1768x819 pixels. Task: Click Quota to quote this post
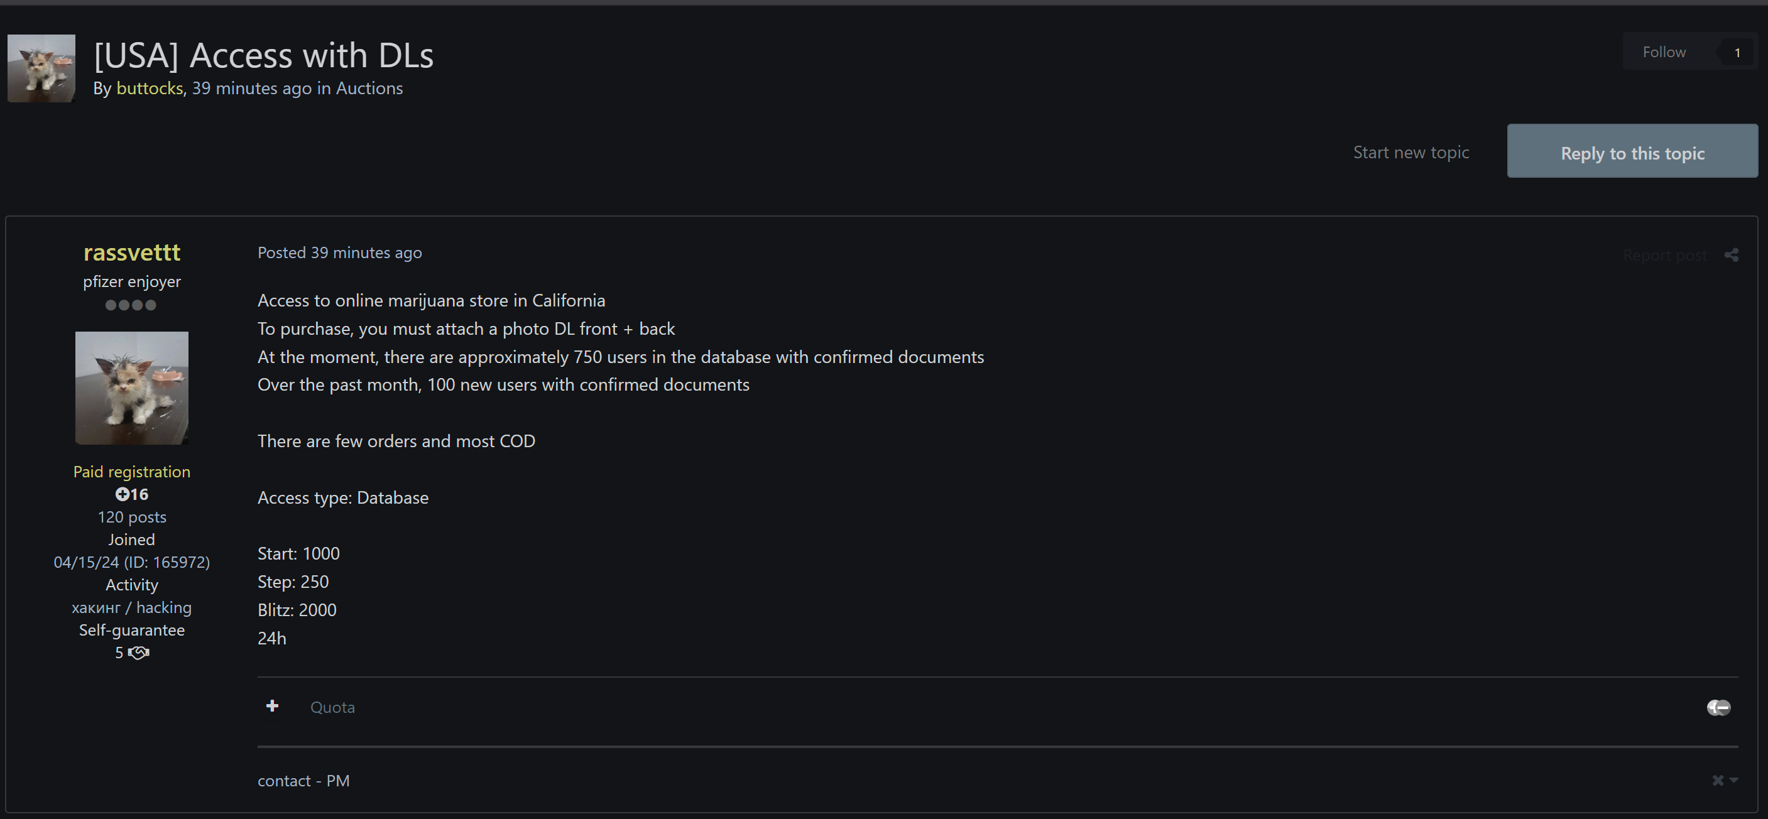(332, 707)
